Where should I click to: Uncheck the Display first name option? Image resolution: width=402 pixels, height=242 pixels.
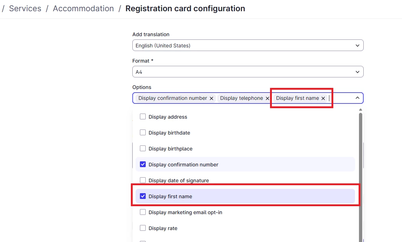pyautogui.click(x=143, y=196)
